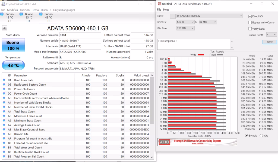Click the 512 B read result 14.73 MB/s
278x162 pixels.
(266, 60)
